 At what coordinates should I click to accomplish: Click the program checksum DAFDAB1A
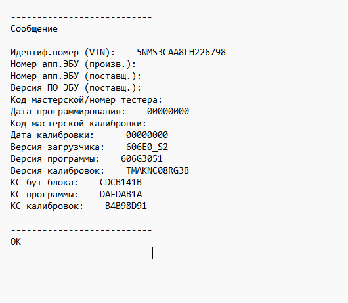tap(121, 194)
